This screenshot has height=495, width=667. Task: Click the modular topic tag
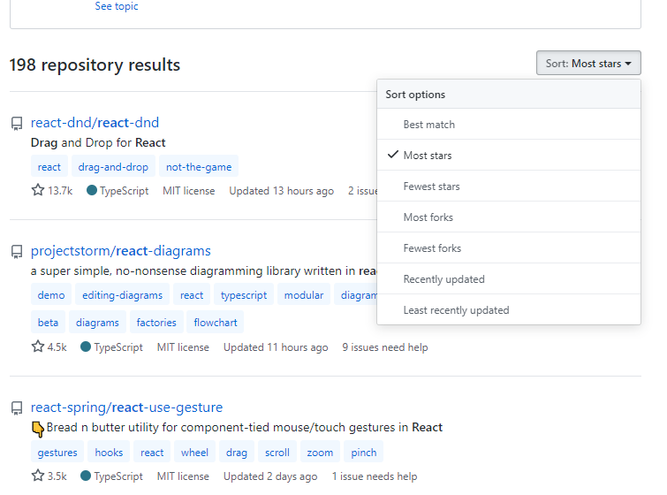tap(304, 295)
